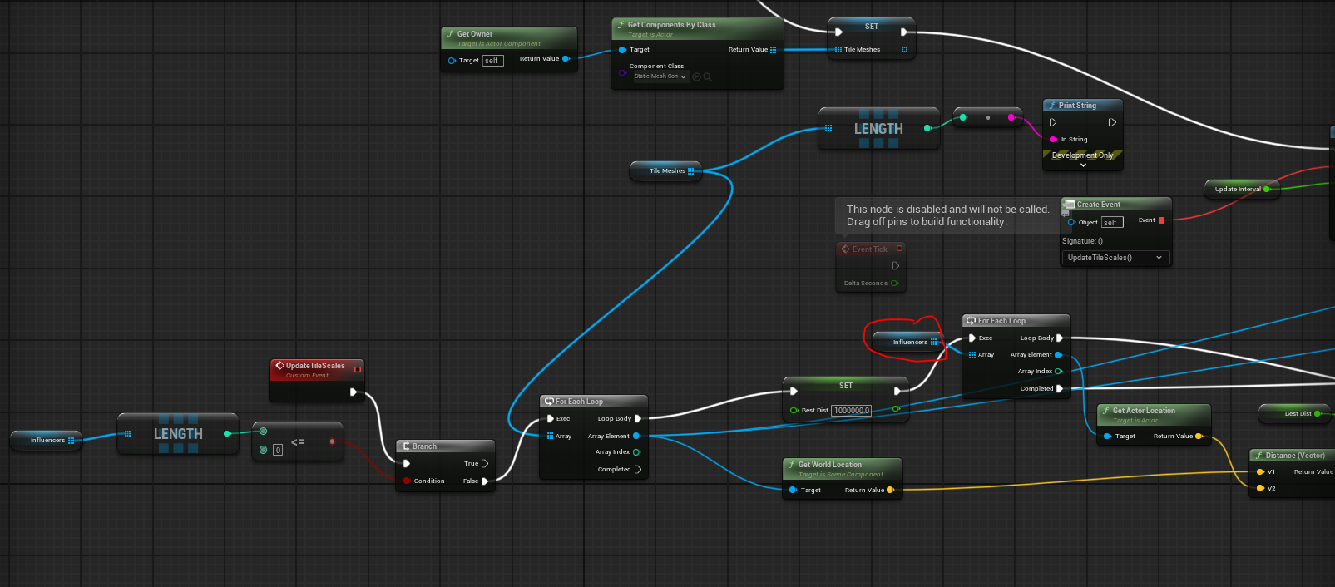
Task: Select the Update Interval variable node
Action: (x=1235, y=190)
